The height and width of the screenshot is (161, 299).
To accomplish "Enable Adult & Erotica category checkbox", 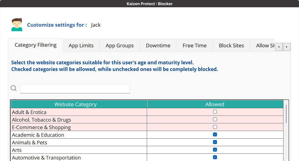I will click(215, 112).
